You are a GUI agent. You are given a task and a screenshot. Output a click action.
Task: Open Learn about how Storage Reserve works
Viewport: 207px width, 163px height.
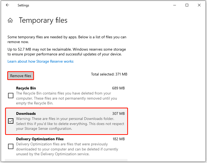click(x=40, y=61)
